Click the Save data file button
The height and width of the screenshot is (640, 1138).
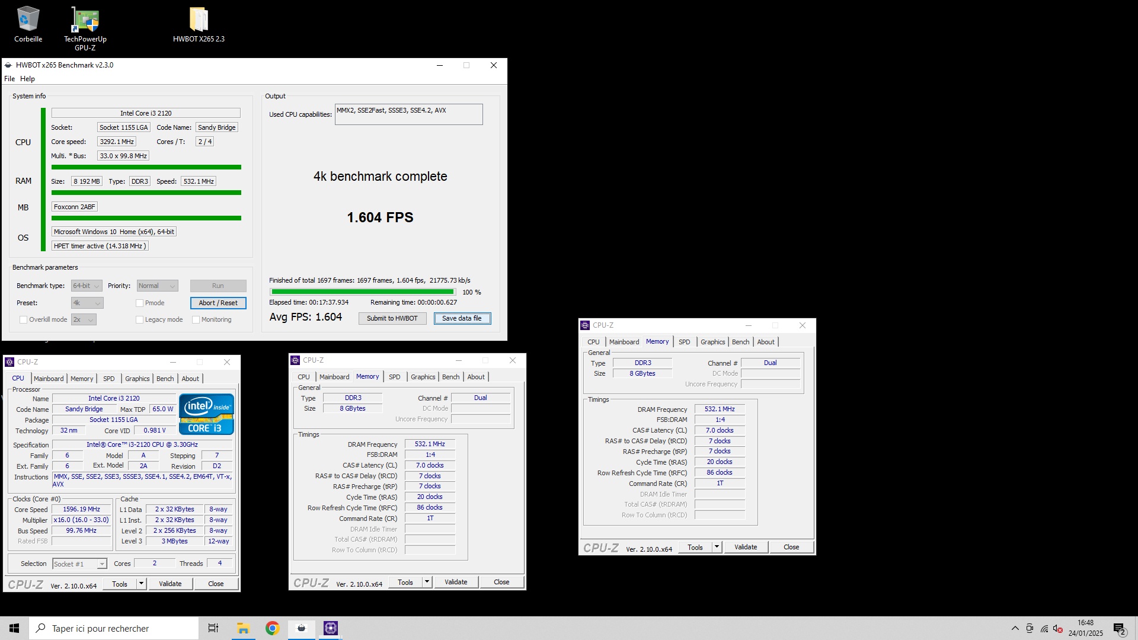point(462,319)
